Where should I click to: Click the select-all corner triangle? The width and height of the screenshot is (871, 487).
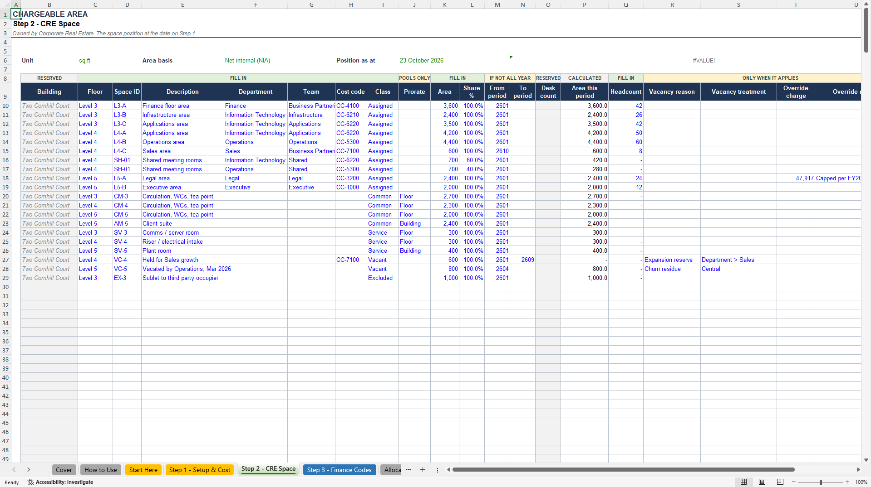5,5
